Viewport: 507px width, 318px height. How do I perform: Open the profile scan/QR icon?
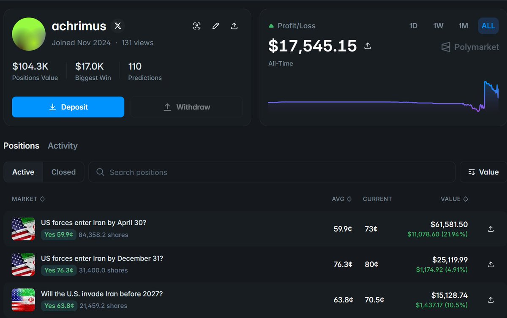click(197, 26)
